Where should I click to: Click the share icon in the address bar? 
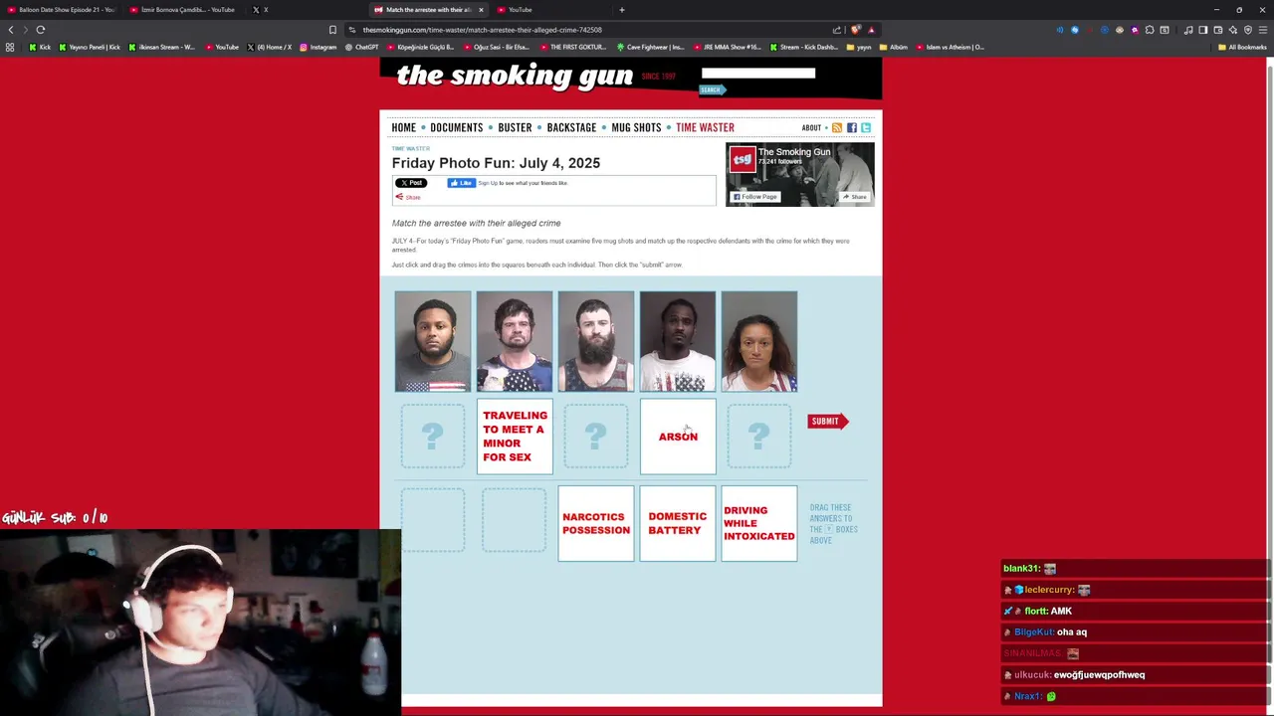tap(837, 30)
